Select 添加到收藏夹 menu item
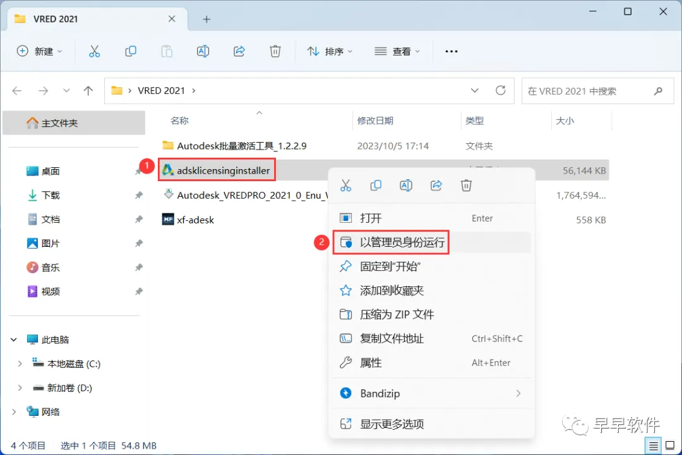The height and width of the screenshot is (455, 682). [x=431, y=290]
